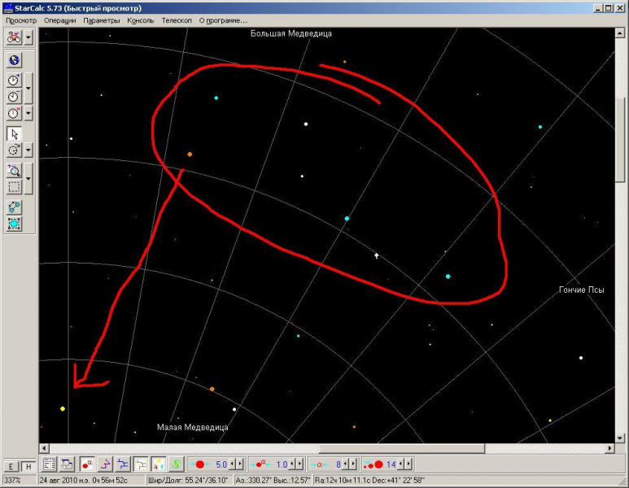629x488 pixels.
Task: Open the Операции menu
Action: [60, 20]
